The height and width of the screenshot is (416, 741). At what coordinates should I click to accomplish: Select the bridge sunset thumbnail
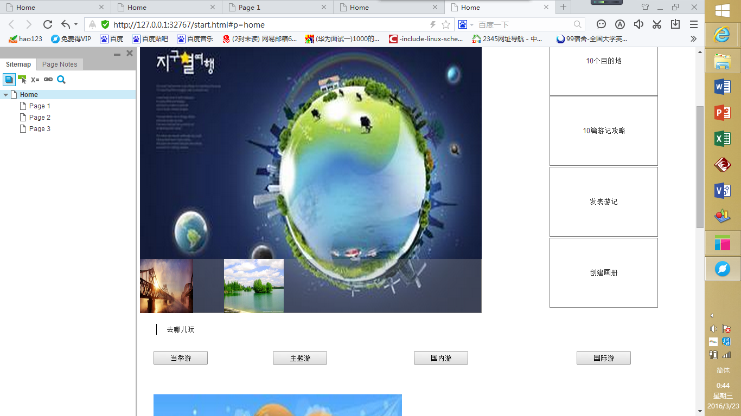pos(167,286)
